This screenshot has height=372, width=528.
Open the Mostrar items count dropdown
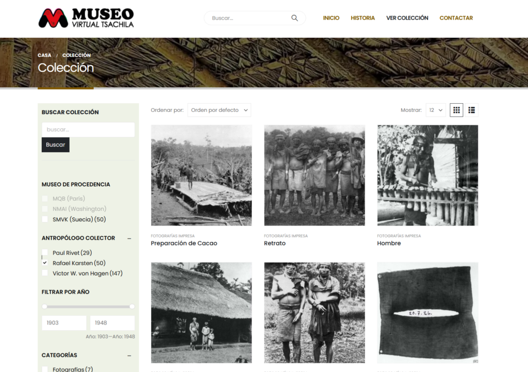click(436, 110)
